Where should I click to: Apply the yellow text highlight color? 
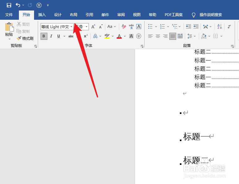(x=107, y=36)
